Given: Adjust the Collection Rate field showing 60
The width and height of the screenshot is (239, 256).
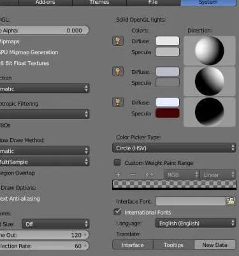Looking at the screenshot, I should coord(45,246).
